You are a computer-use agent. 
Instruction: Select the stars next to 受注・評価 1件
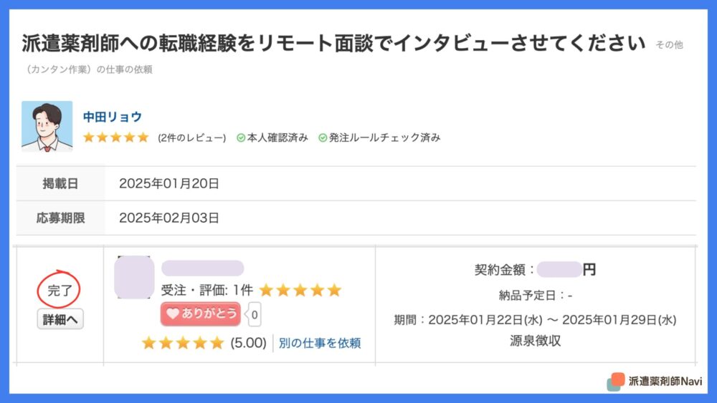point(300,291)
